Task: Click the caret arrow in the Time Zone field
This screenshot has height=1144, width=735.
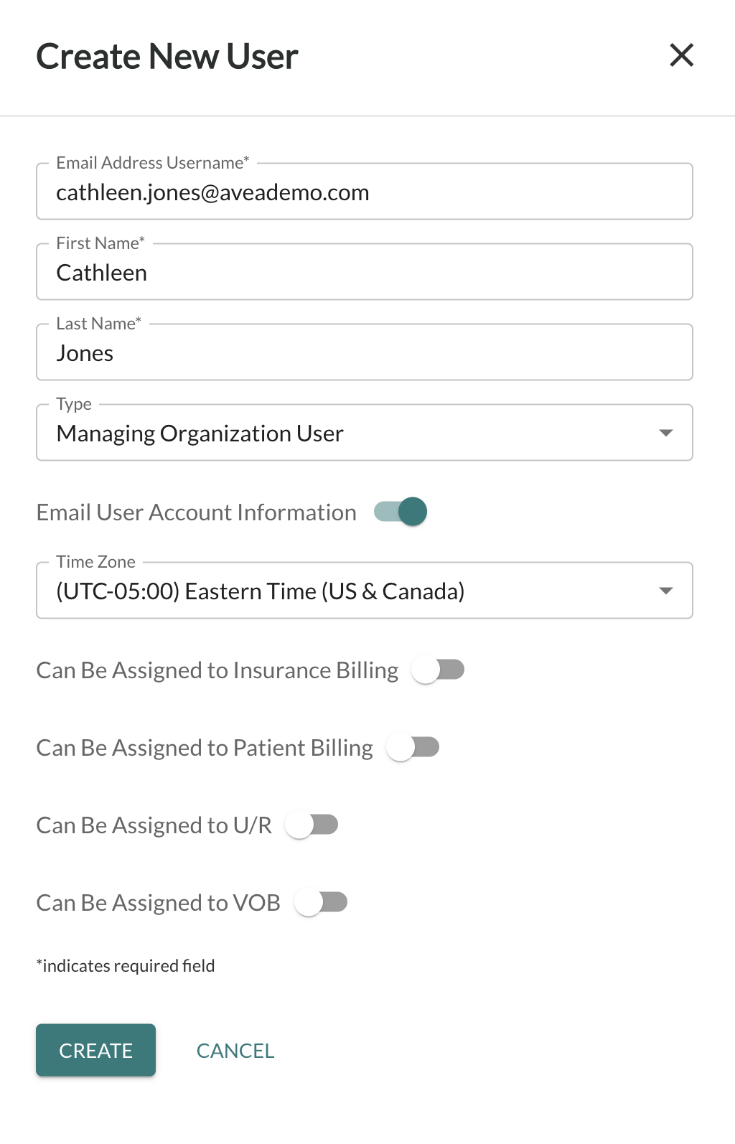Action: coord(666,591)
